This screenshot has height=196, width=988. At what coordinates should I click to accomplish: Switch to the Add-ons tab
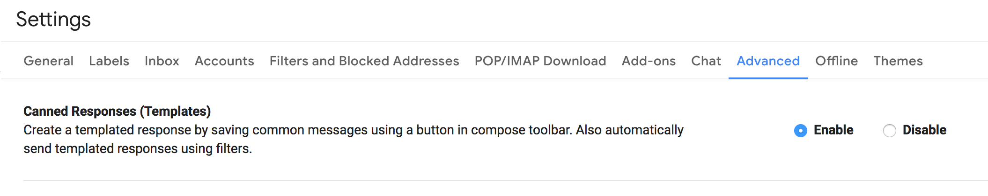coord(649,61)
